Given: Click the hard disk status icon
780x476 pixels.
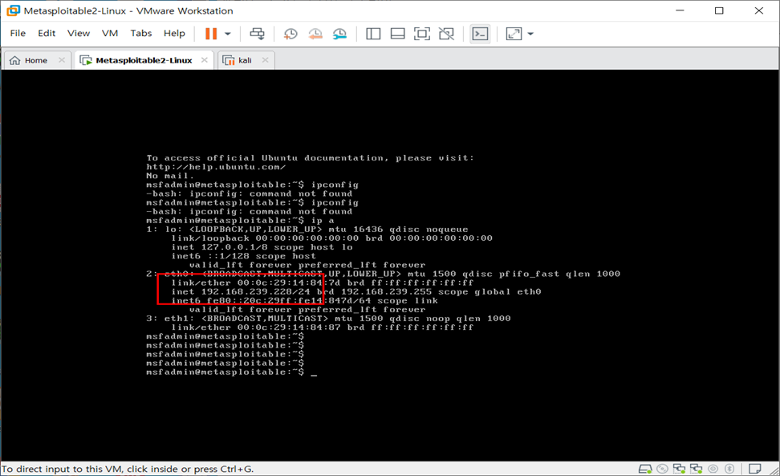Looking at the screenshot, I should click(645, 469).
